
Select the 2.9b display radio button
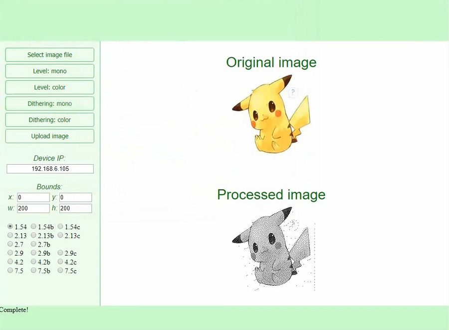click(x=33, y=253)
